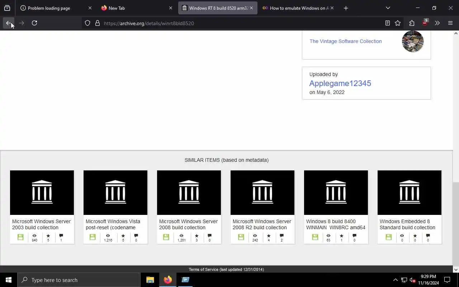
Task: Click the tracking protection shield icon
Action: coord(87,23)
